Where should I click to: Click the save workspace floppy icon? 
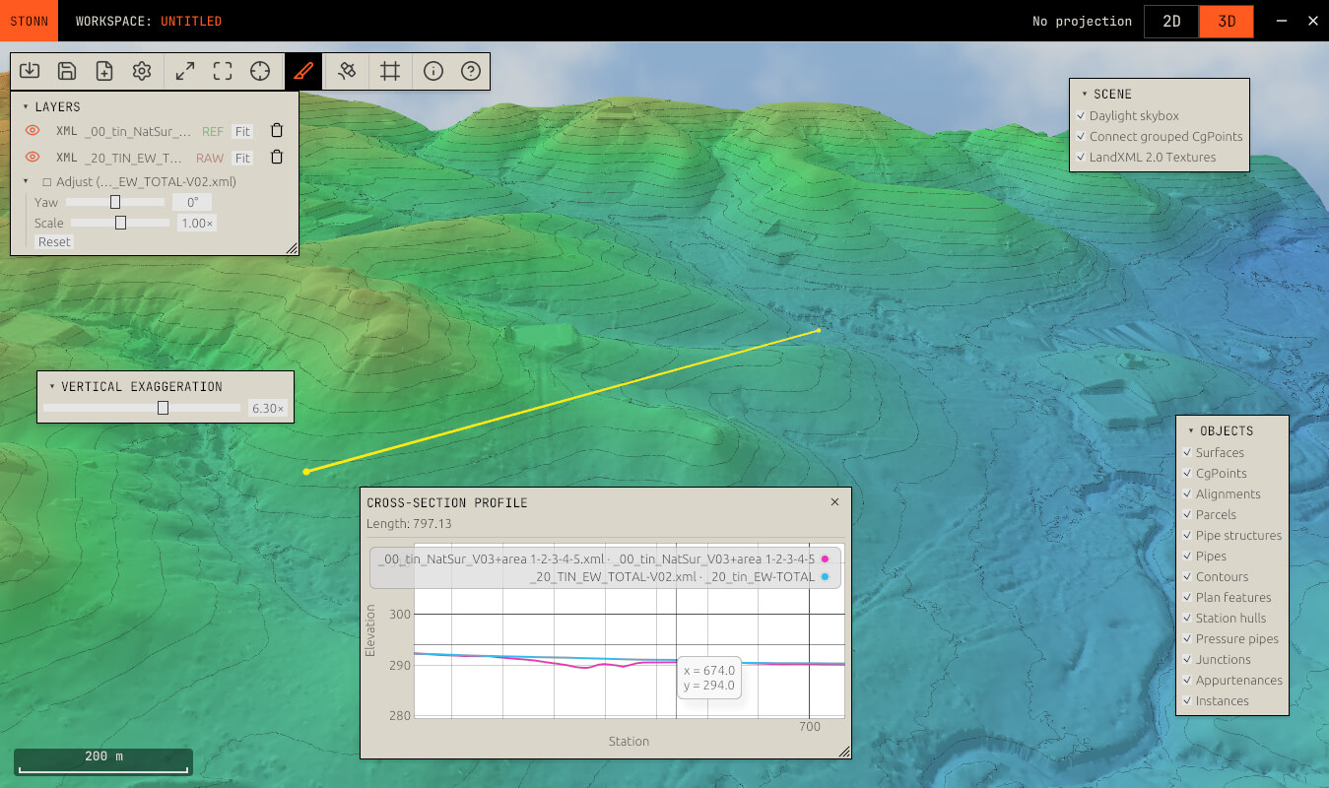[x=67, y=71]
